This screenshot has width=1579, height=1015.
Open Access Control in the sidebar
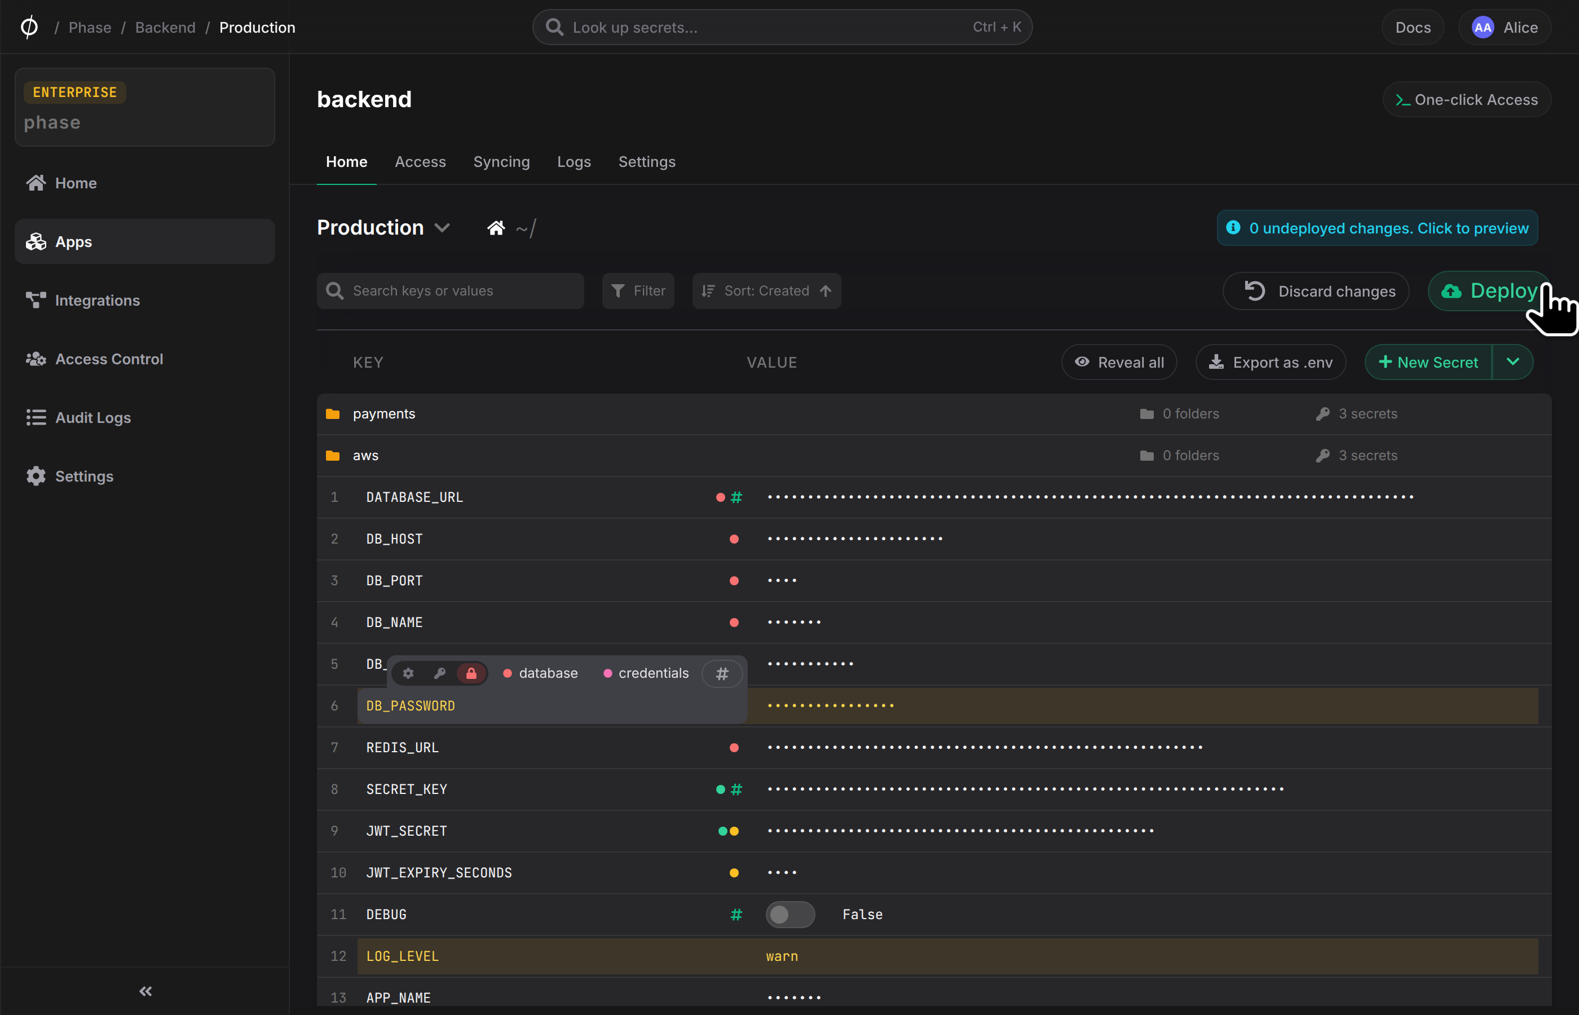click(x=144, y=359)
